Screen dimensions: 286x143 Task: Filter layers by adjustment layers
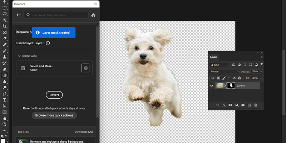point(239,65)
